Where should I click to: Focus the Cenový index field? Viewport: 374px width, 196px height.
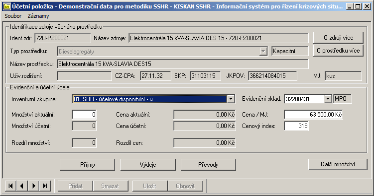[296, 126]
